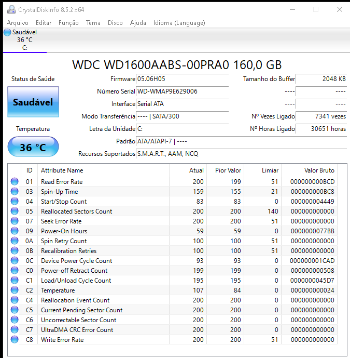The height and width of the screenshot is (358, 350).
Task: Click status orb for Temperature attribute
Action: point(15,290)
